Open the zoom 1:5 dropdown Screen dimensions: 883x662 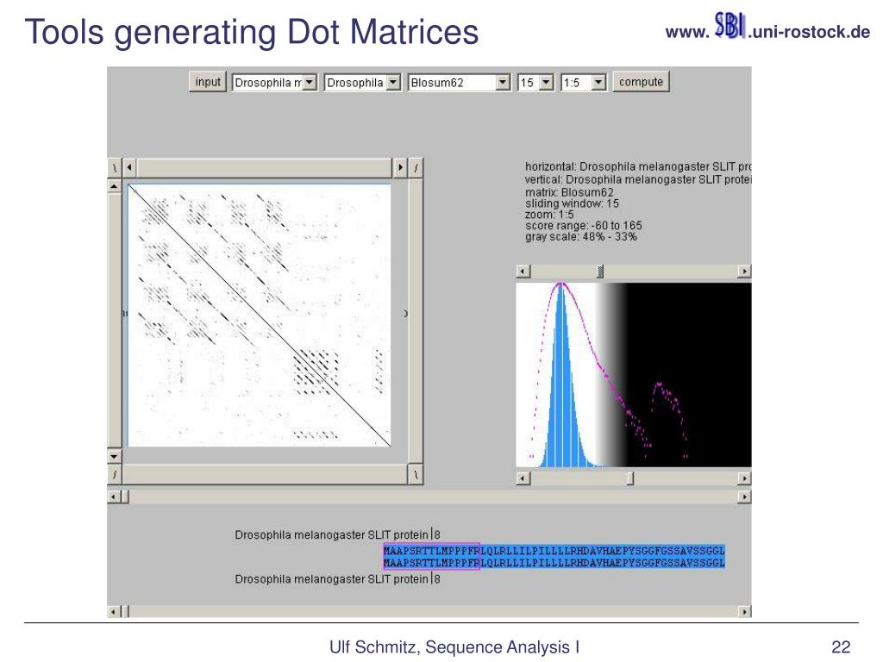(584, 83)
